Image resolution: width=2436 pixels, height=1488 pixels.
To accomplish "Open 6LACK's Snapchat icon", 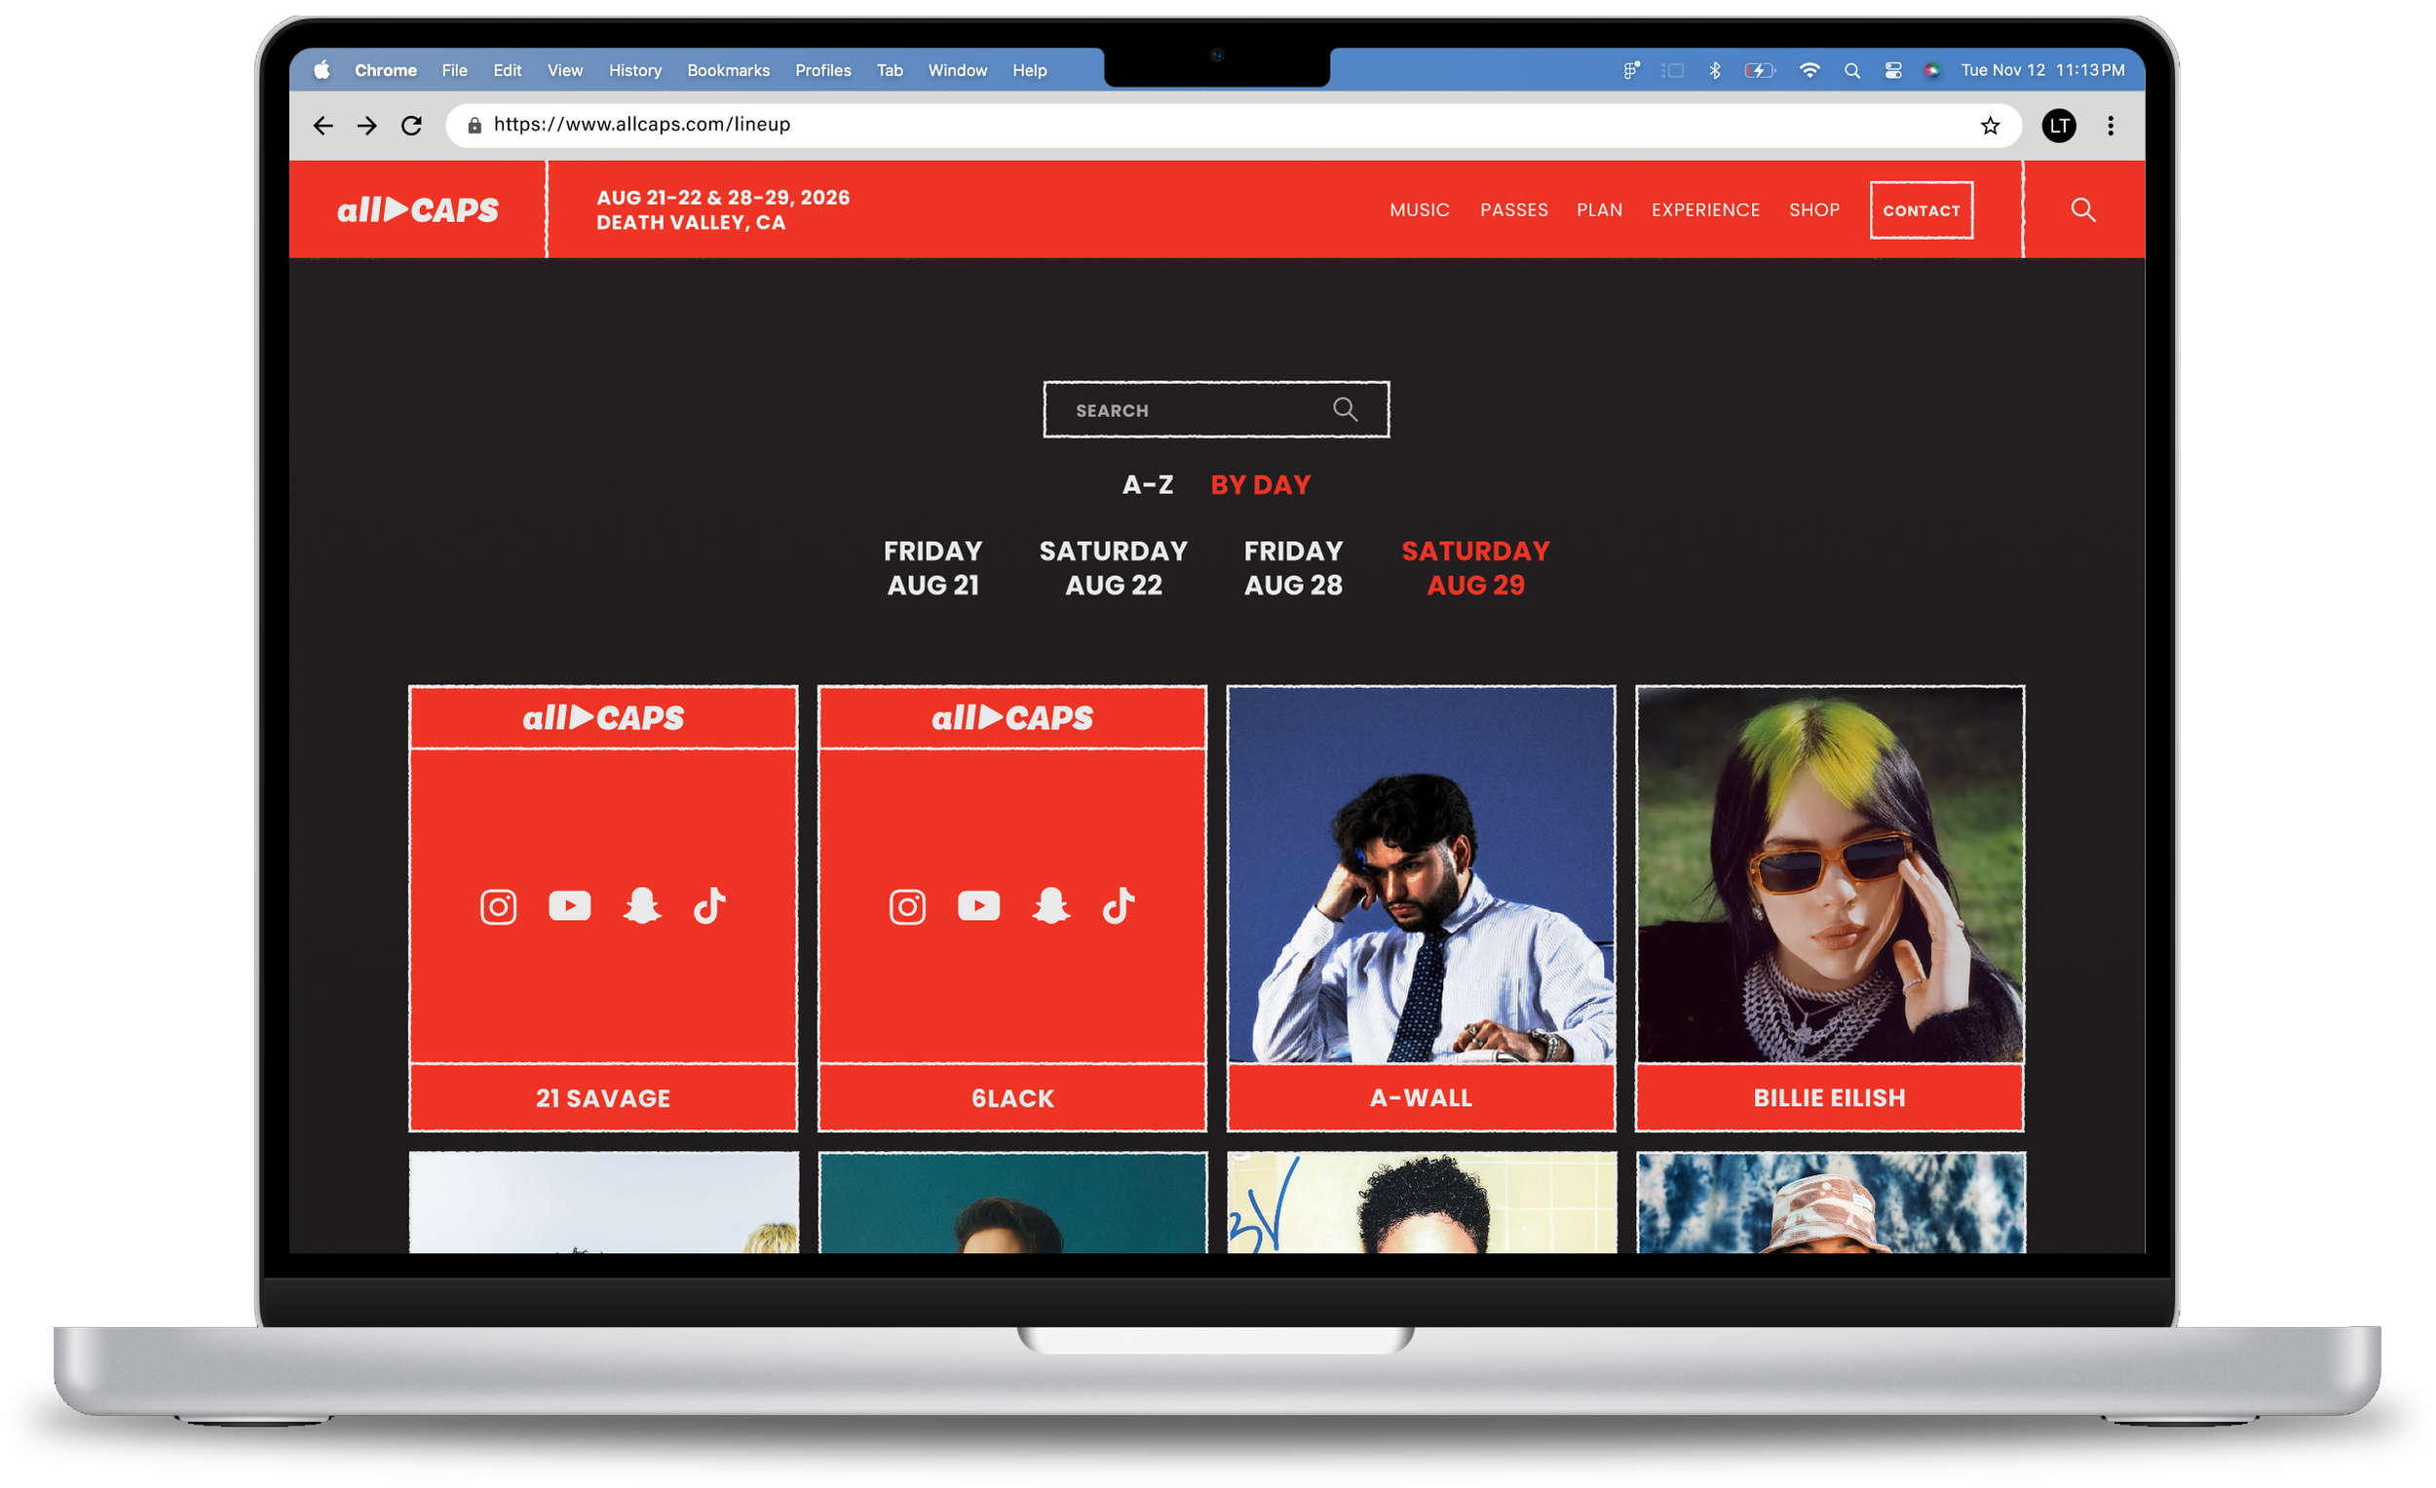I will coord(1051,905).
